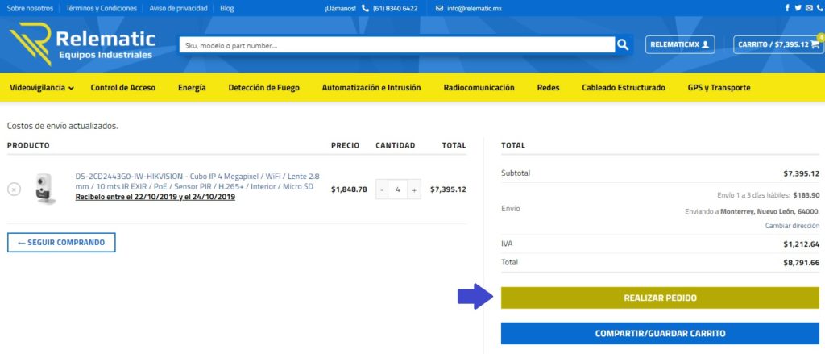Image resolution: width=825 pixels, height=354 pixels.
Task: Click COMPARTIR/GUARDAR CARRITO button
Action: [660, 333]
